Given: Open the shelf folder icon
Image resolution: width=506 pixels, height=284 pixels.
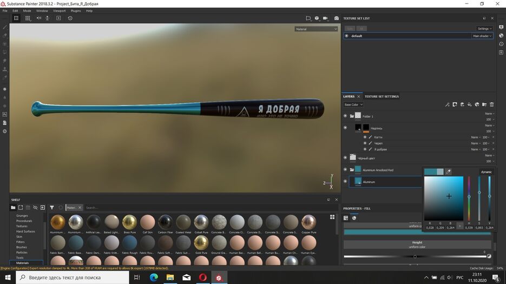Looking at the screenshot, I should [x=13, y=208].
